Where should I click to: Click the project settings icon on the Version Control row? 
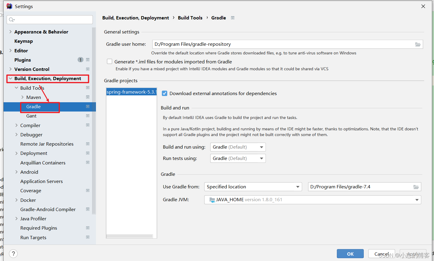[88, 69]
